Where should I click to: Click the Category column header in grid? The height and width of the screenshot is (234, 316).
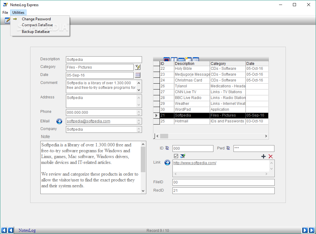tap(228, 63)
